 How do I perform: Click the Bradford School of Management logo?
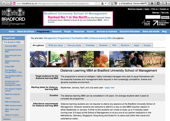pos(13,17)
